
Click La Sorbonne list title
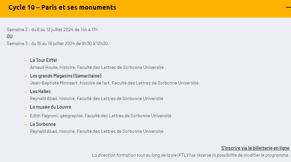[x=43, y=124]
